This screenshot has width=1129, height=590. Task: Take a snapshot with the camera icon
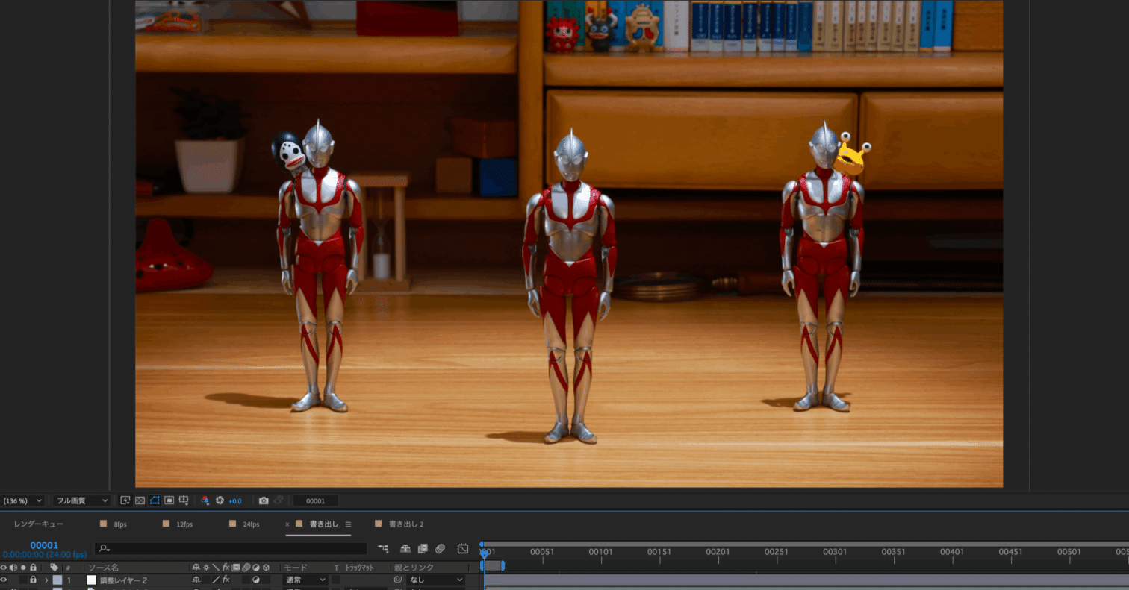coord(264,500)
